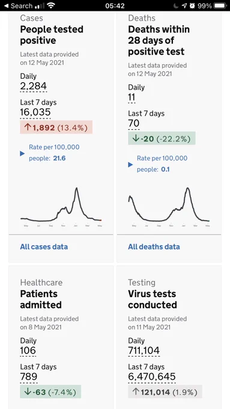Tap the cellular signal bars icon
230x409 pixels.
(x=39, y=6)
